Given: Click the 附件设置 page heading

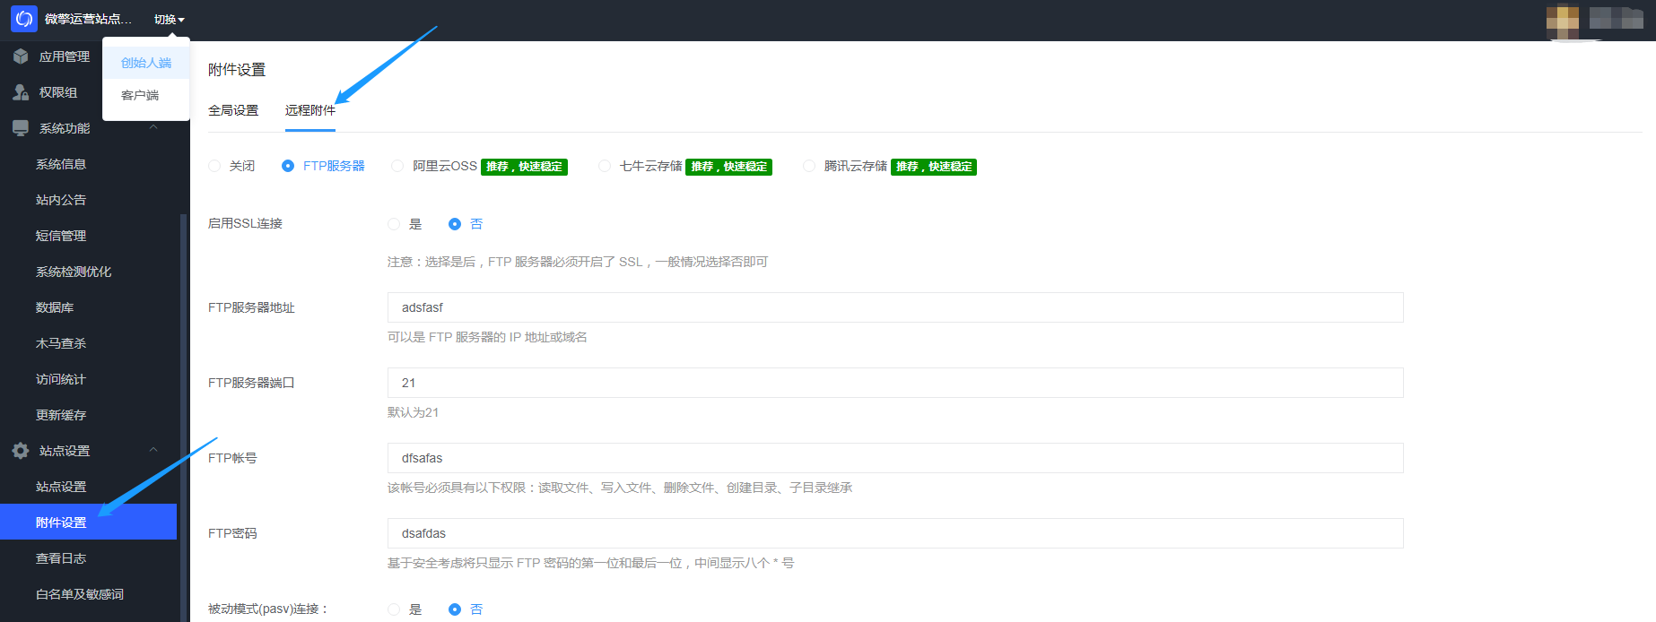Looking at the screenshot, I should click(237, 70).
